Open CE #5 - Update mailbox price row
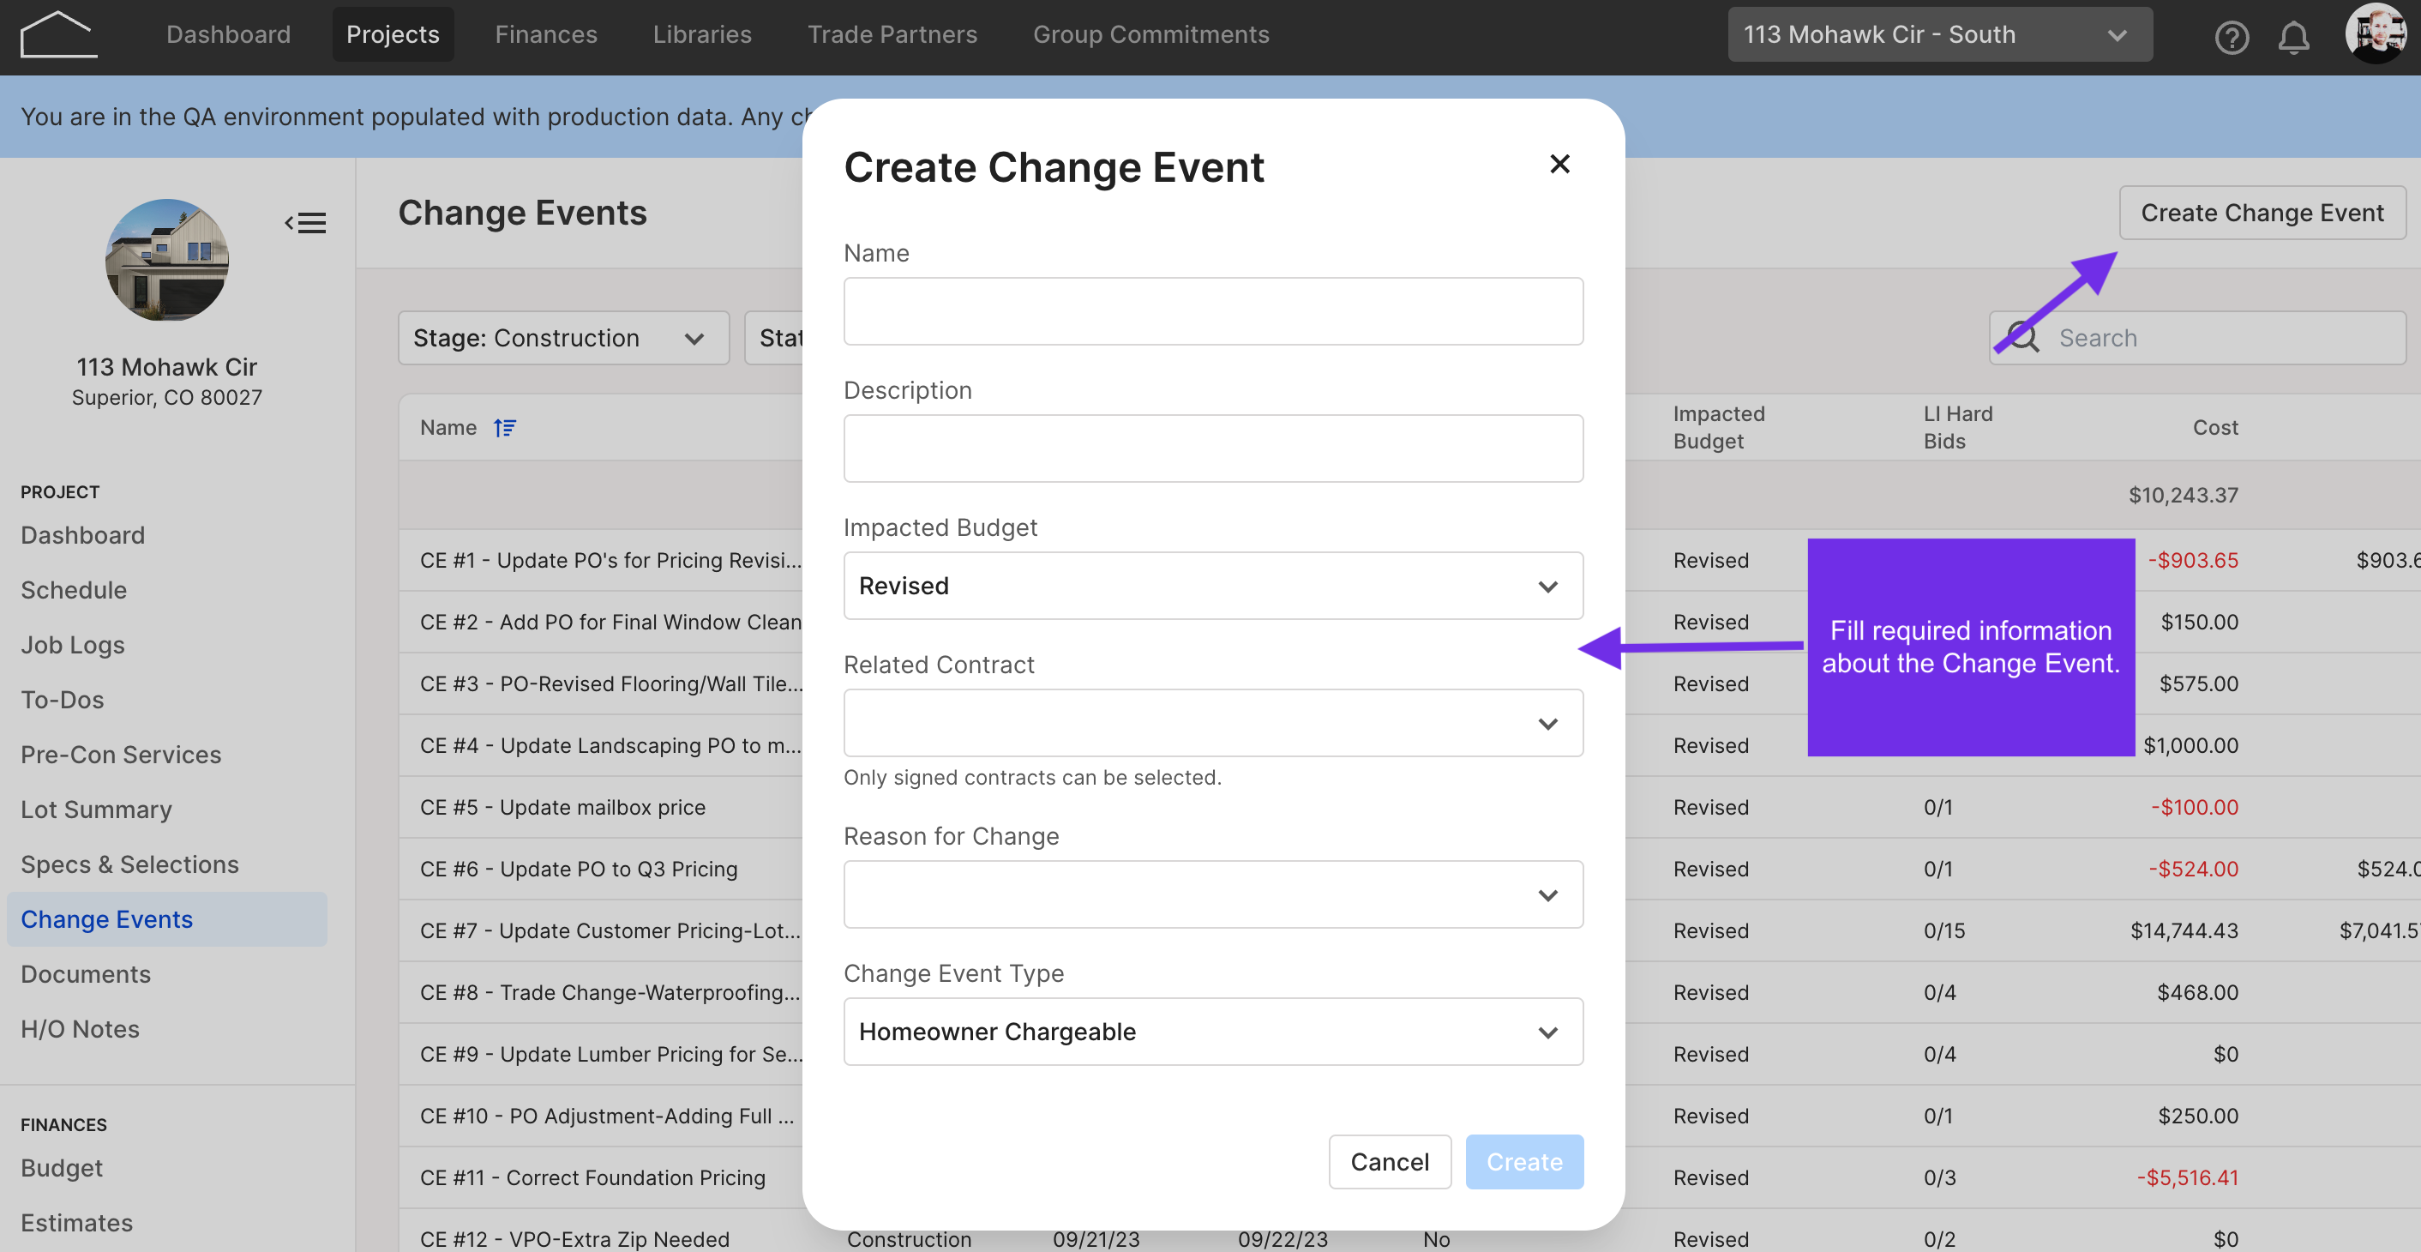This screenshot has width=2421, height=1252. coord(563,808)
